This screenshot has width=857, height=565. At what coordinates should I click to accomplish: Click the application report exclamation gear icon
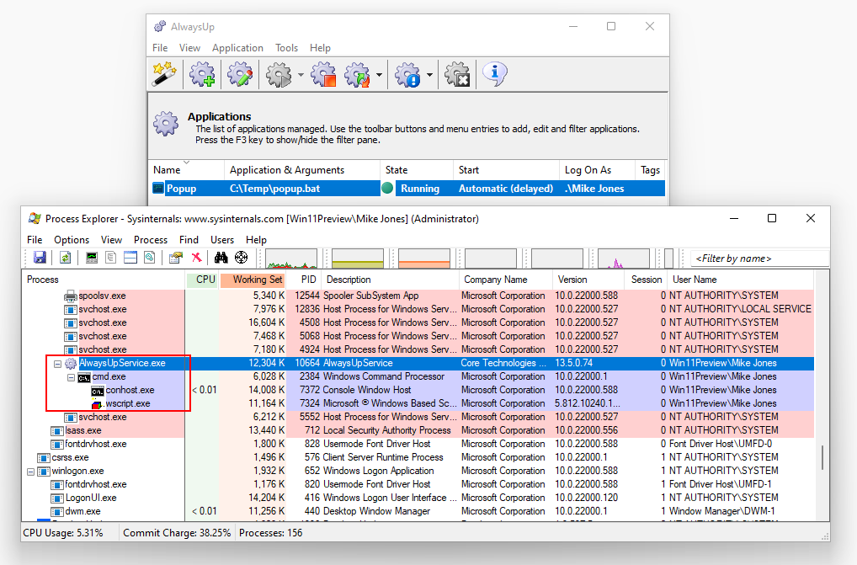coord(407,74)
